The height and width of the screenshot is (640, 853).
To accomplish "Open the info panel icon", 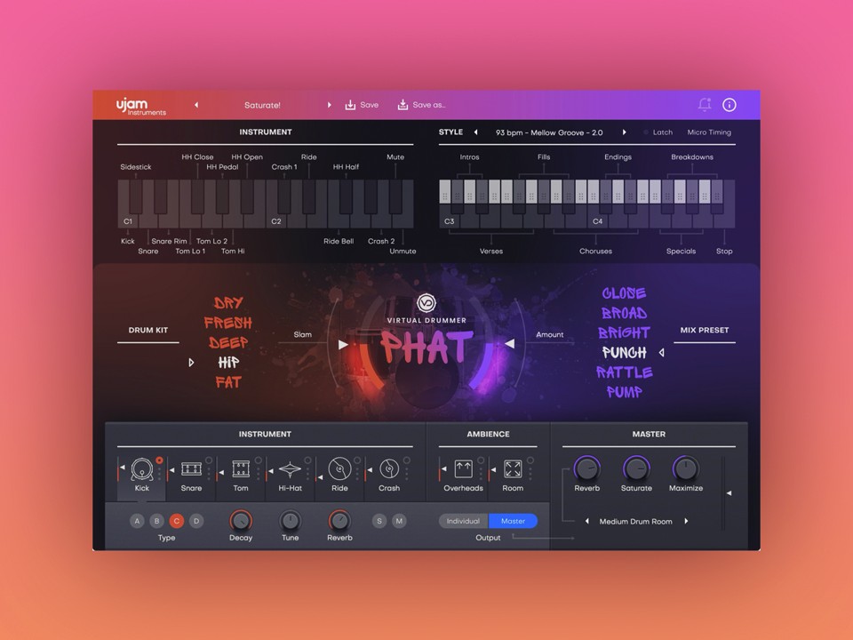I will 729,105.
